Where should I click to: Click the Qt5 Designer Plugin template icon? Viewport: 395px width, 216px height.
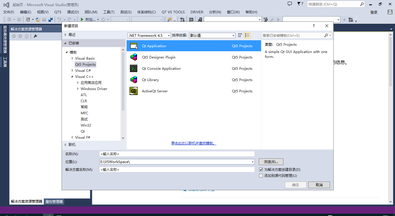coord(134,57)
